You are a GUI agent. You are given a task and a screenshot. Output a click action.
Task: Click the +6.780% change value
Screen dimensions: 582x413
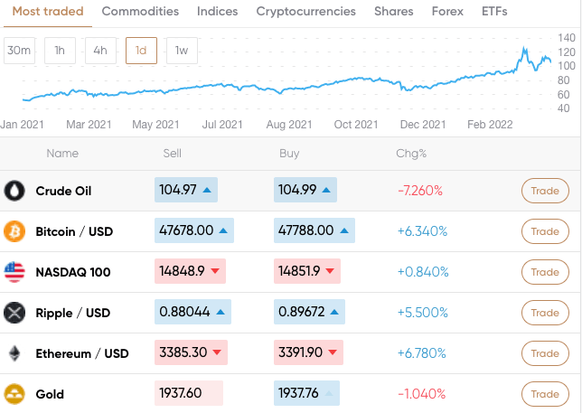pyautogui.click(x=422, y=353)
